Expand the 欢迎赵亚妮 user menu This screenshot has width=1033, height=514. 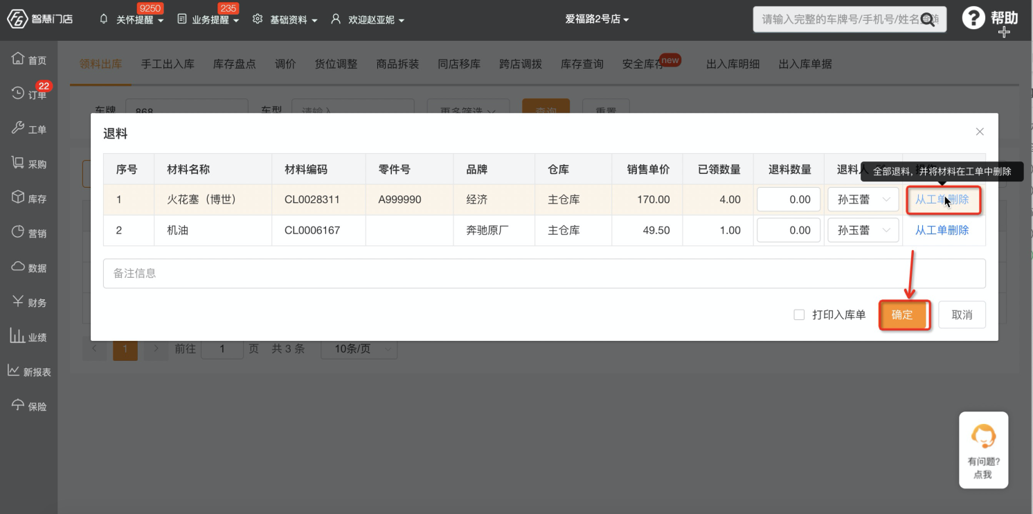[x=376, y=20]
